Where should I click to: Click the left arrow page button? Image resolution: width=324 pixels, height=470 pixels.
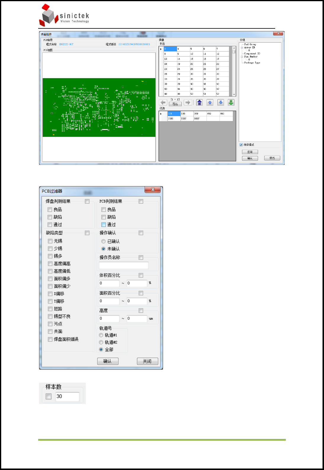coord(163,102)
